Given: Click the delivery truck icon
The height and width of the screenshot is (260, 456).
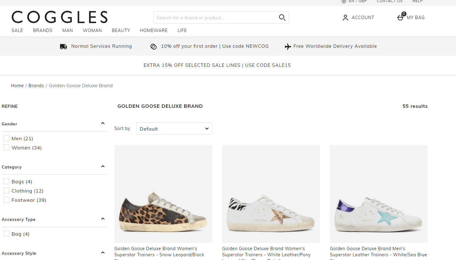Looking at the screenshot, I should [x=63, y=47].
